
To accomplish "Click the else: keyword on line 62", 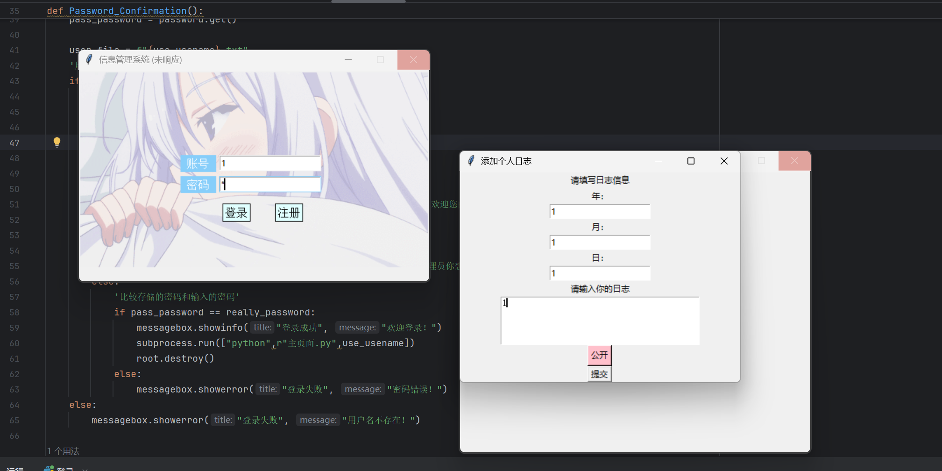I will [127, 374].
